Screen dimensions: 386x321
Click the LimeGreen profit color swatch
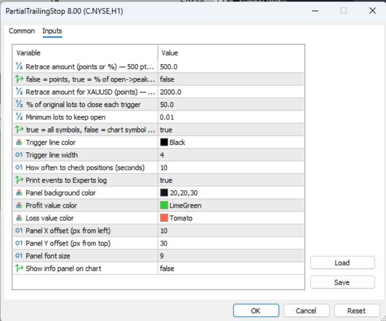pyautogui.click(x=164, y=205)
